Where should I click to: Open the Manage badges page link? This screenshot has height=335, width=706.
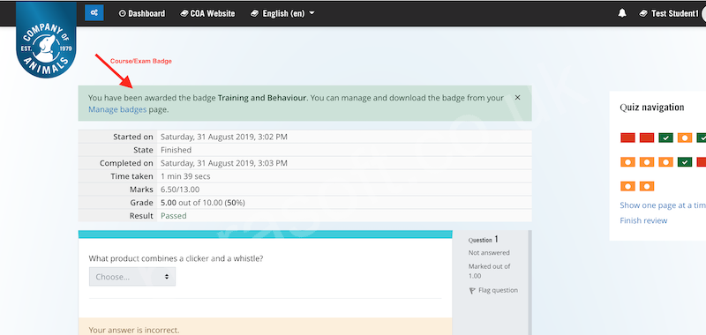(117, 109)
